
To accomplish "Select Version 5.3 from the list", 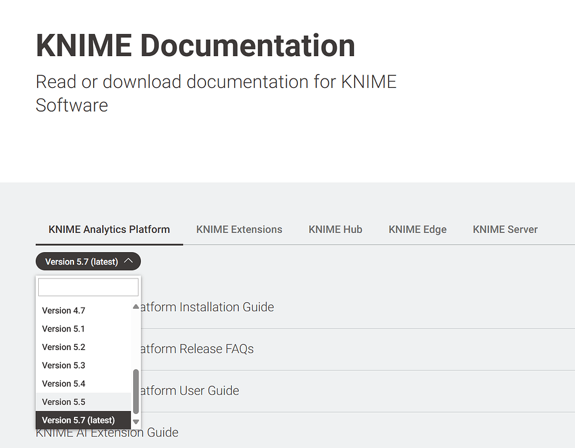I will tap(63, 365).
